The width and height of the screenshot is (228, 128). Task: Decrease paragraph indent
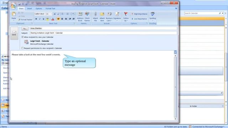pyautogui.click(x=70, y=19)
